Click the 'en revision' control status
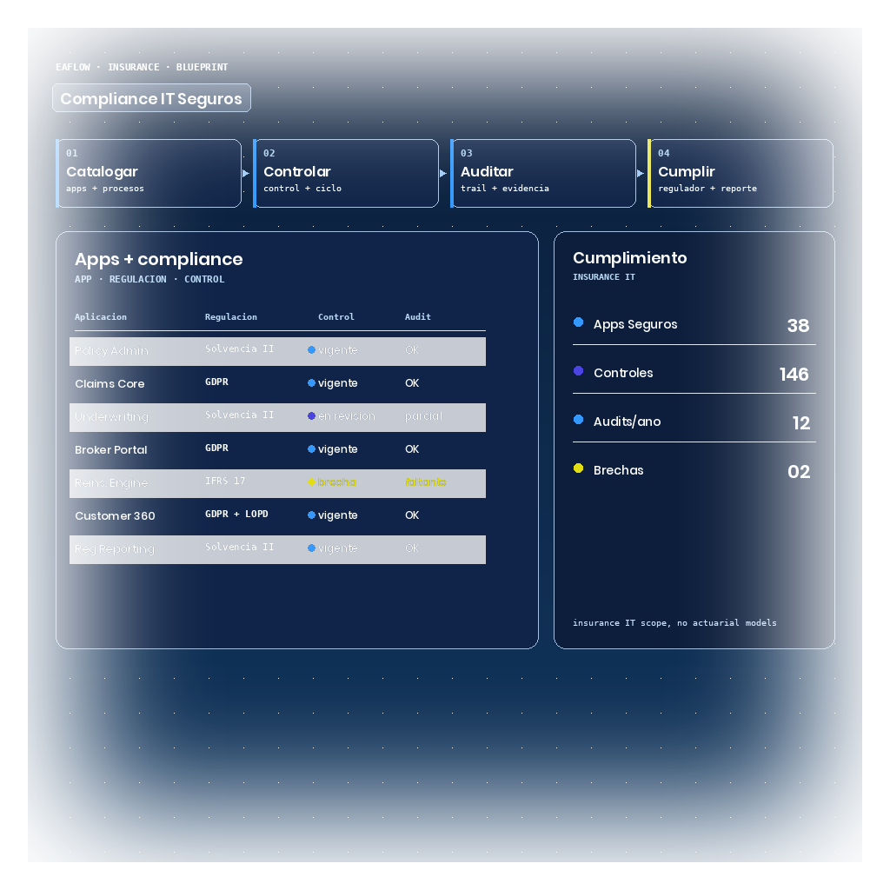Viewport: 890px width, 890px height. [346, 416]
